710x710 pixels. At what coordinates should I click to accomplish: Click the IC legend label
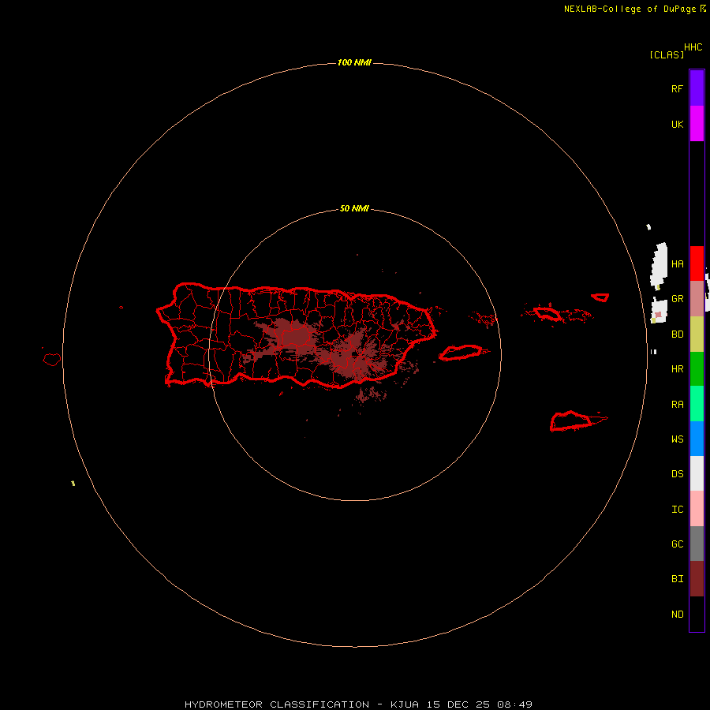click(677, 509)
